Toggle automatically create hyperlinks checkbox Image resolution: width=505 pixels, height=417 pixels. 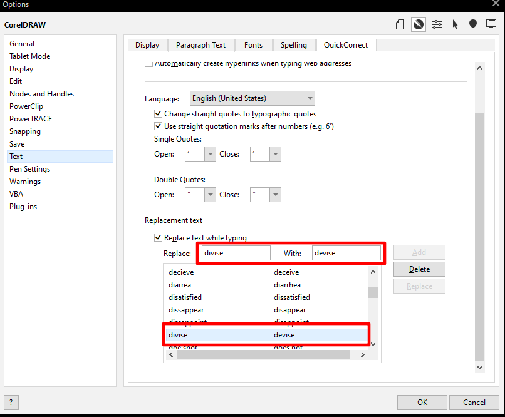148,63
